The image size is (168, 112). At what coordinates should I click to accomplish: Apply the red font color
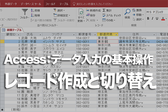[163, 19]
